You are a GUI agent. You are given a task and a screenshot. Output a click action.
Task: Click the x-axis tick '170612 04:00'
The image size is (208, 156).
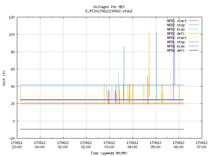tap(132, 145)
